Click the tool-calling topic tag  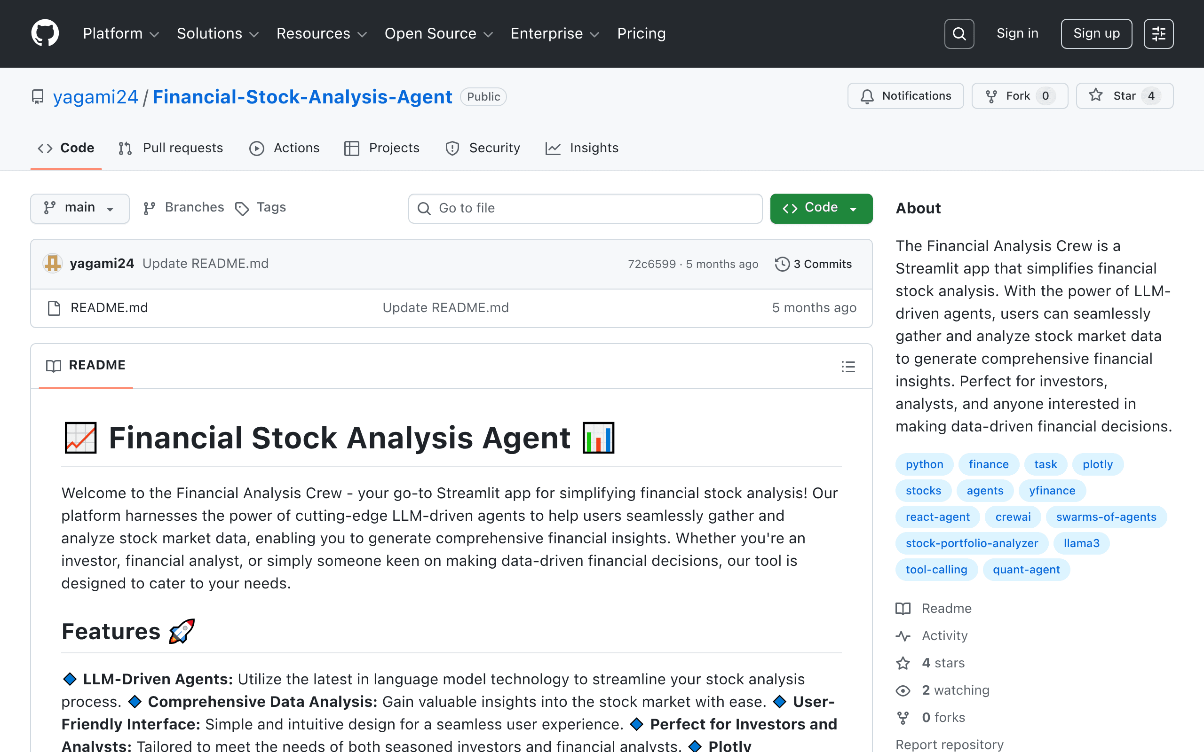coord(936,570)
